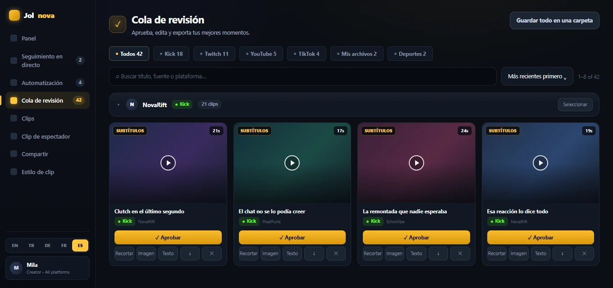Filter by Mis archivos 2 tab
Screen dimensions: 613x288
coord(357,54)
